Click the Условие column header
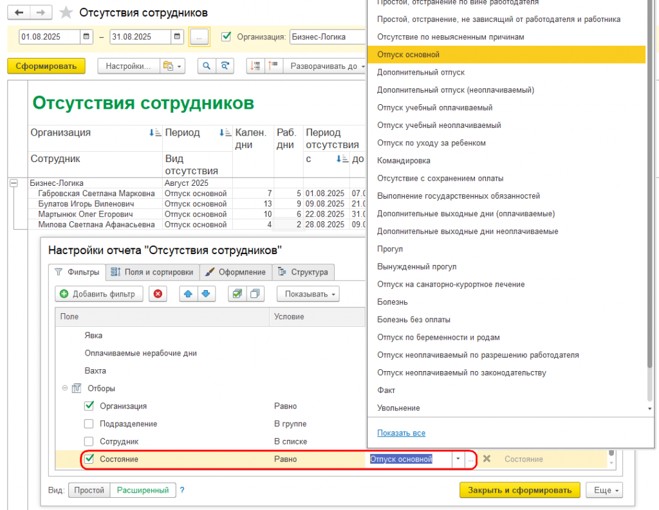Viewport: 659px width, 510px height. coord(317,317)
